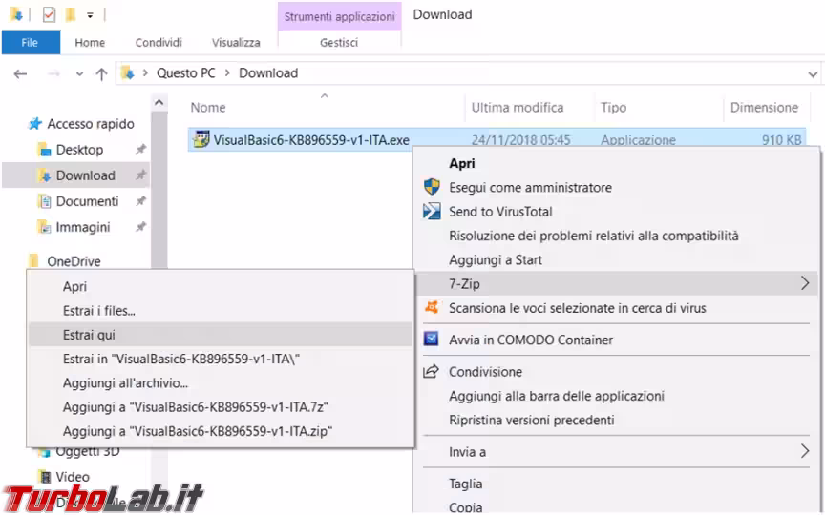
Task: Click the Send to VirusTotal icon
Action: pyautogui.click(x=432, y=212)
